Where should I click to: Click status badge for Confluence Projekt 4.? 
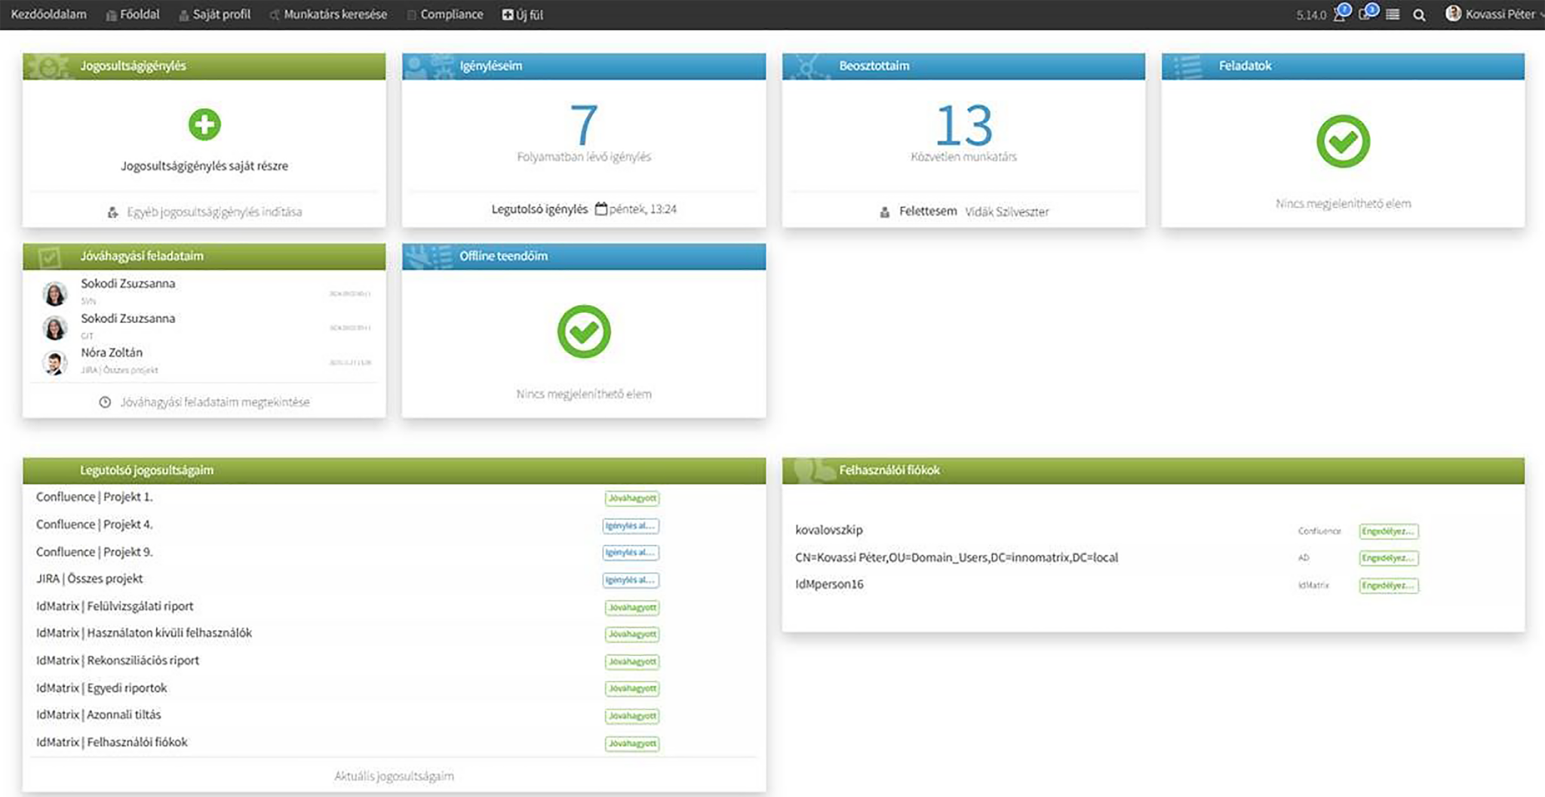[631, 525]
